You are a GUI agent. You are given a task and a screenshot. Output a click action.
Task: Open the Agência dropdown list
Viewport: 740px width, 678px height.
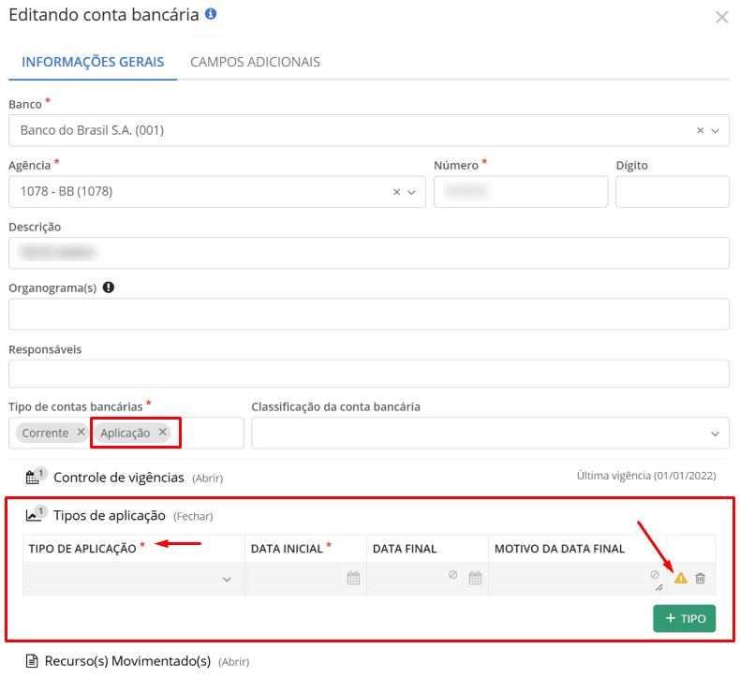411,192
